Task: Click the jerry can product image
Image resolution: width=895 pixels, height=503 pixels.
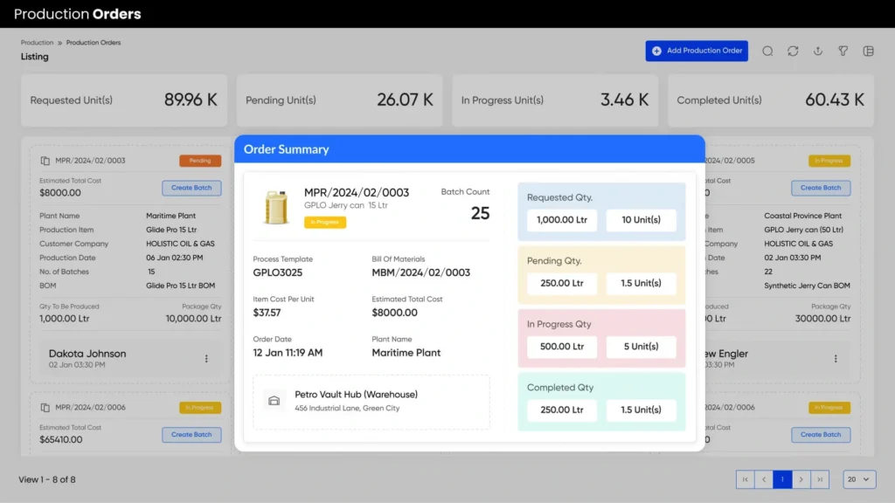Action: [277, 207]
